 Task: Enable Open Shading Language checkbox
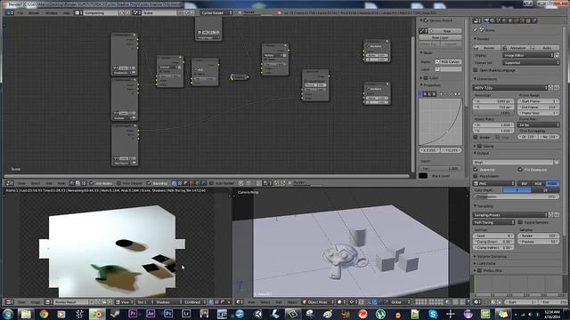[476, 70]
